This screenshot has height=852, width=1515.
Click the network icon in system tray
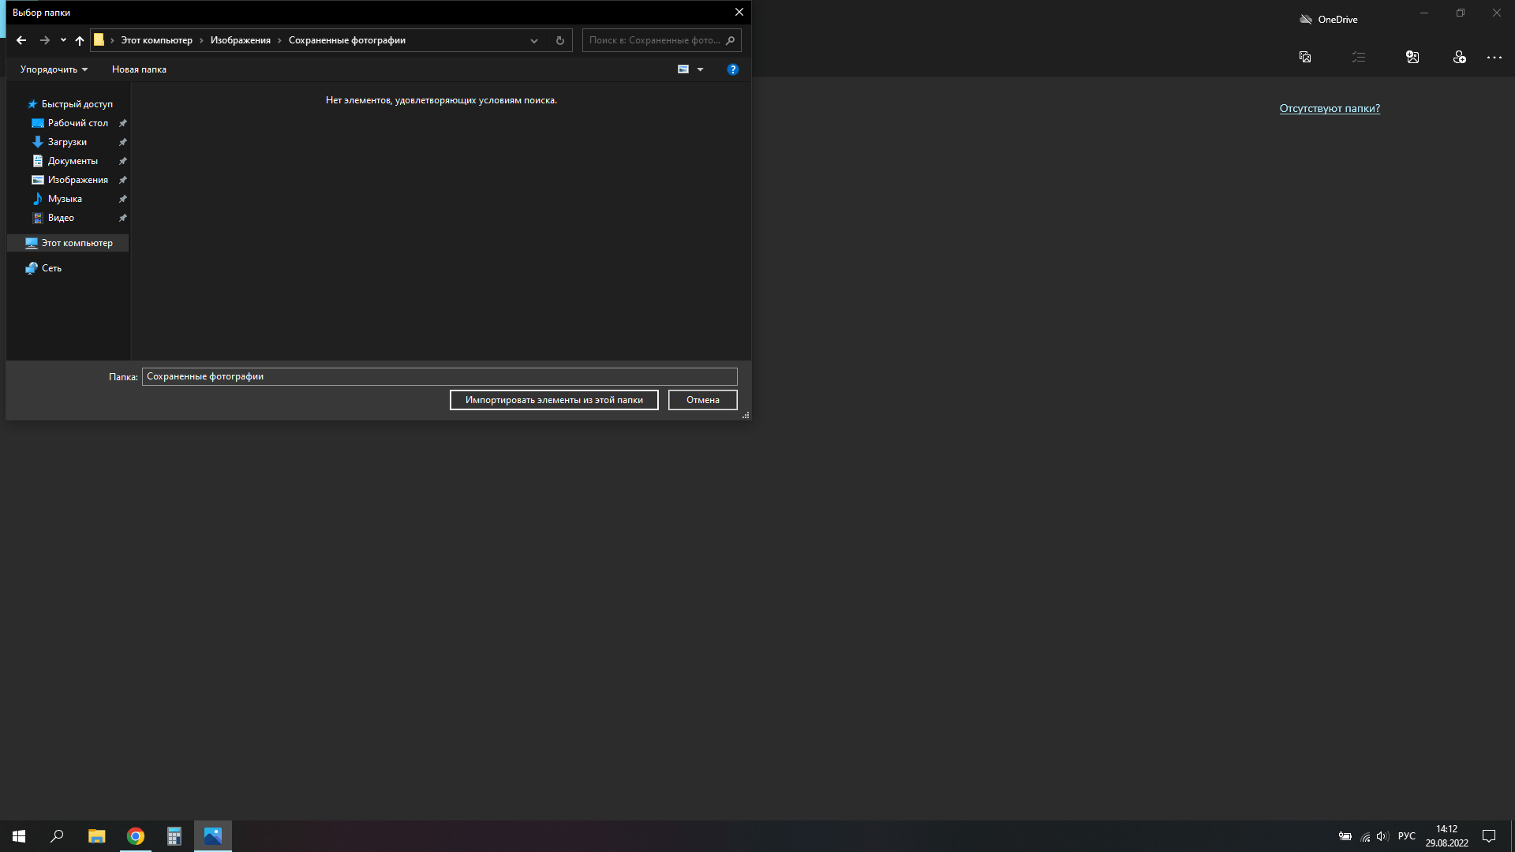(1365, 836)
